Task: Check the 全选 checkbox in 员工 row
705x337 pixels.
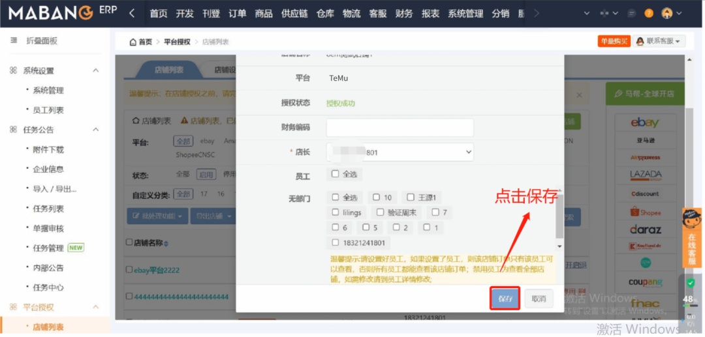Action: tap(336, 174)
